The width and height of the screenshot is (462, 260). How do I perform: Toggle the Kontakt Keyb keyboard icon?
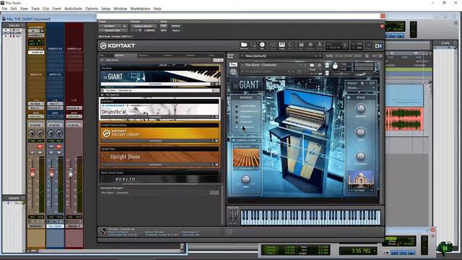point(282,45)
